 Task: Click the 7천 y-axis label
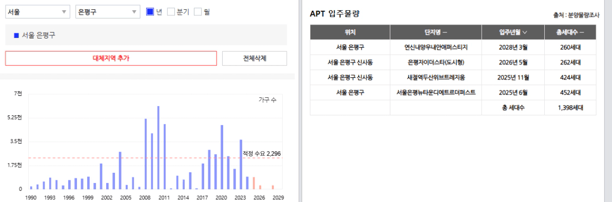click(x=18, y=94)
